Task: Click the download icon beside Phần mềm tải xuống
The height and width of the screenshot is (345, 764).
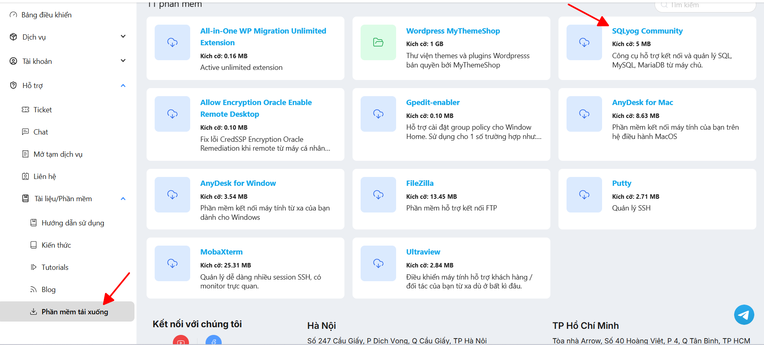Action: pos(34,311)
